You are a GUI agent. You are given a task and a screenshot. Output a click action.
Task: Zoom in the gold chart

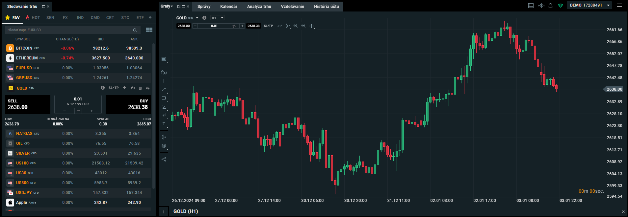point(303,26)
